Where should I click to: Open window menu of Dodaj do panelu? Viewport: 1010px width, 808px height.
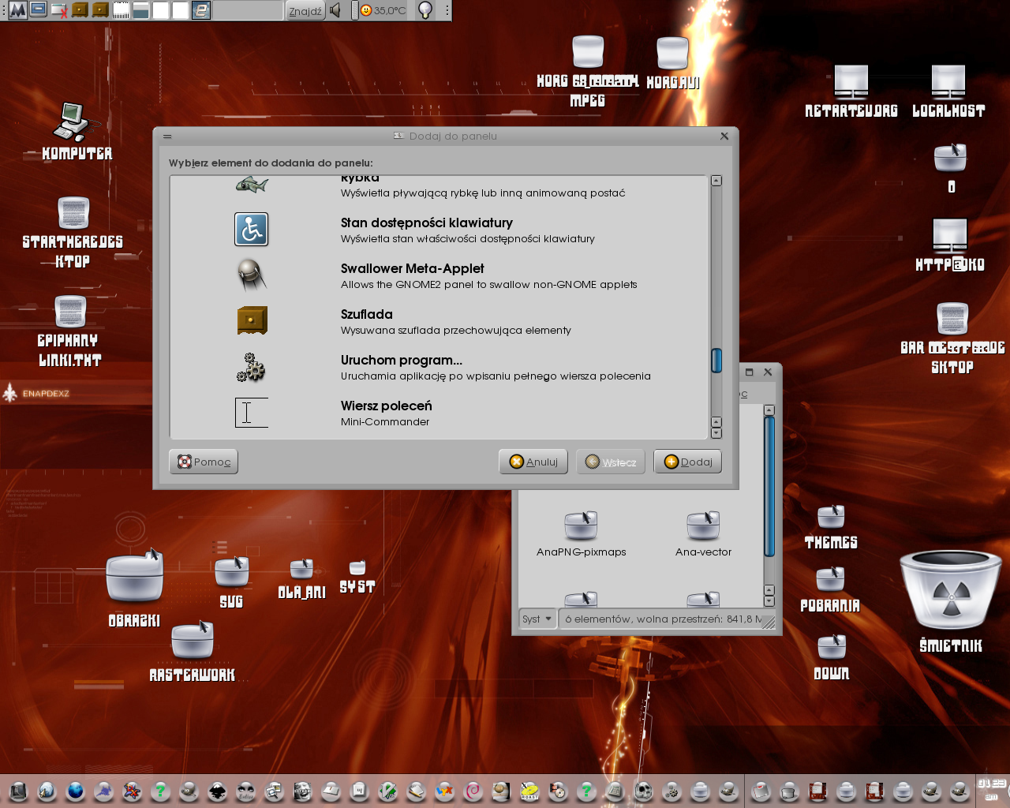pos(167,137)
